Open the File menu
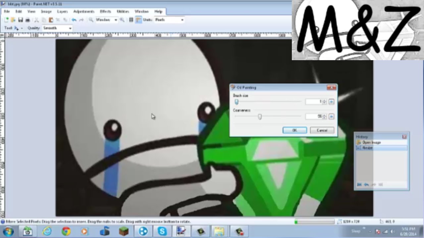Image resolution: width=424 pixels, height=238 pixels. pos(7,12)
